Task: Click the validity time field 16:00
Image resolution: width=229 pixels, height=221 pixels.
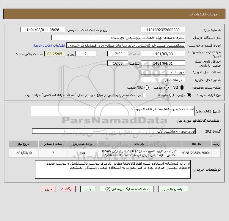Action: [118, 63]
